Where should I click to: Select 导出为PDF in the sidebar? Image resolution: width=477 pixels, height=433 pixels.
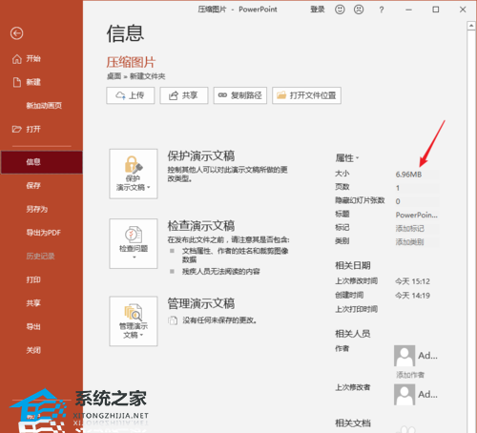click(43, 233)
